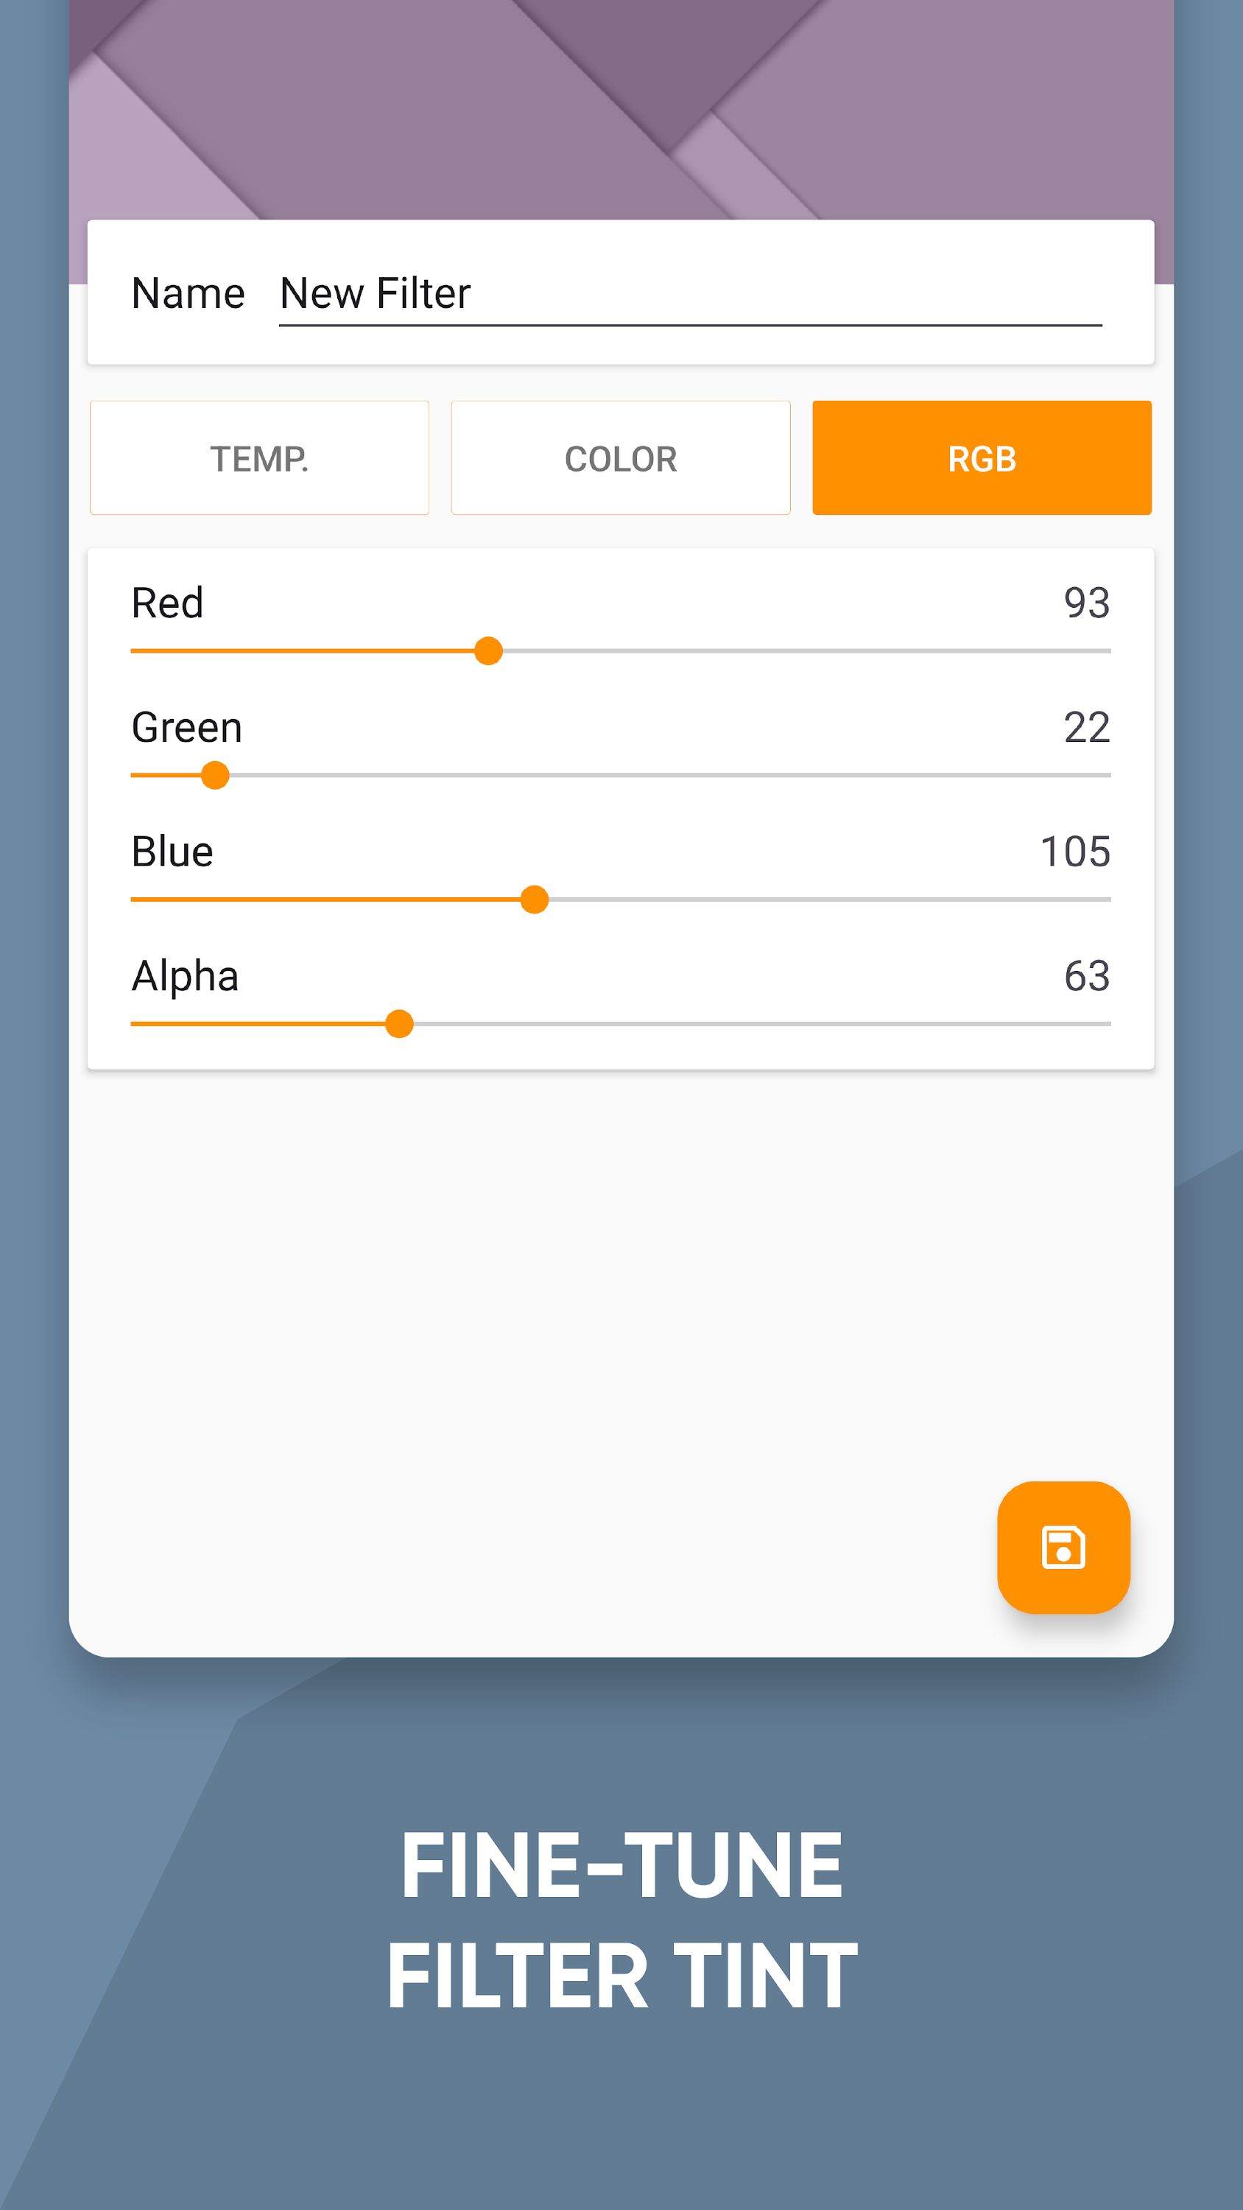Click the Green value 22
Screen dimensions: 1243x2210
[1086, 728]
